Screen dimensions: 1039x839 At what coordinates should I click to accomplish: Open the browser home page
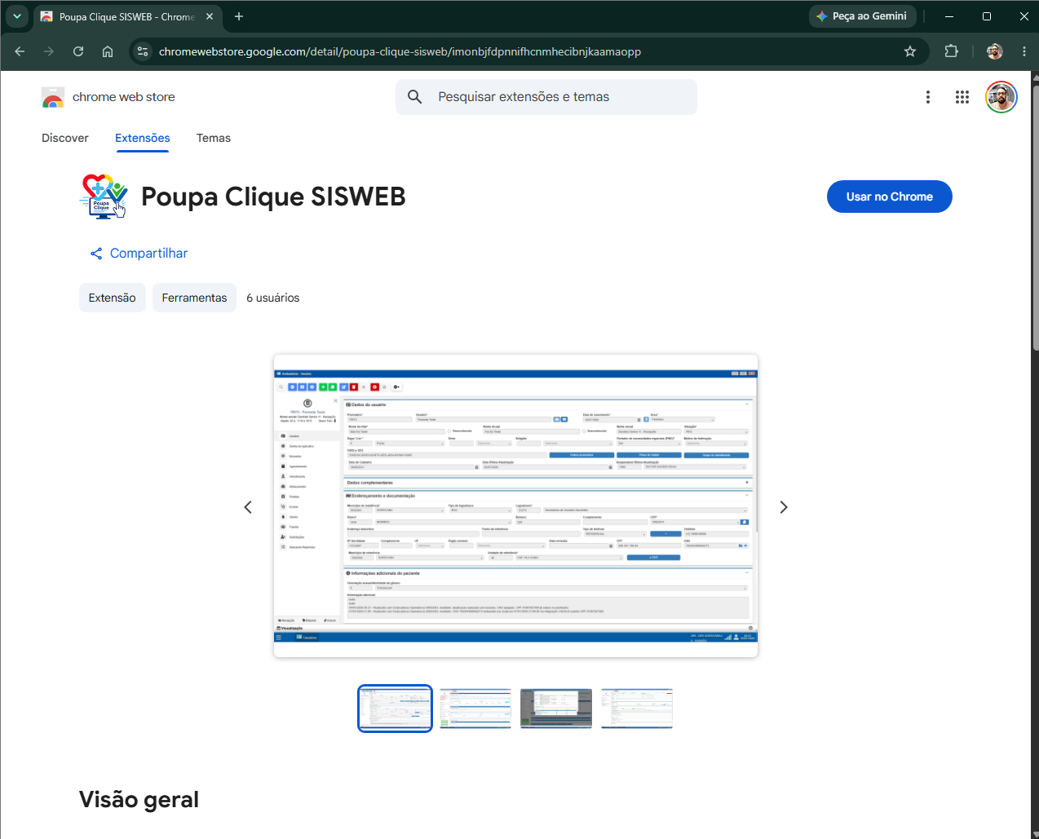(108, 51)
